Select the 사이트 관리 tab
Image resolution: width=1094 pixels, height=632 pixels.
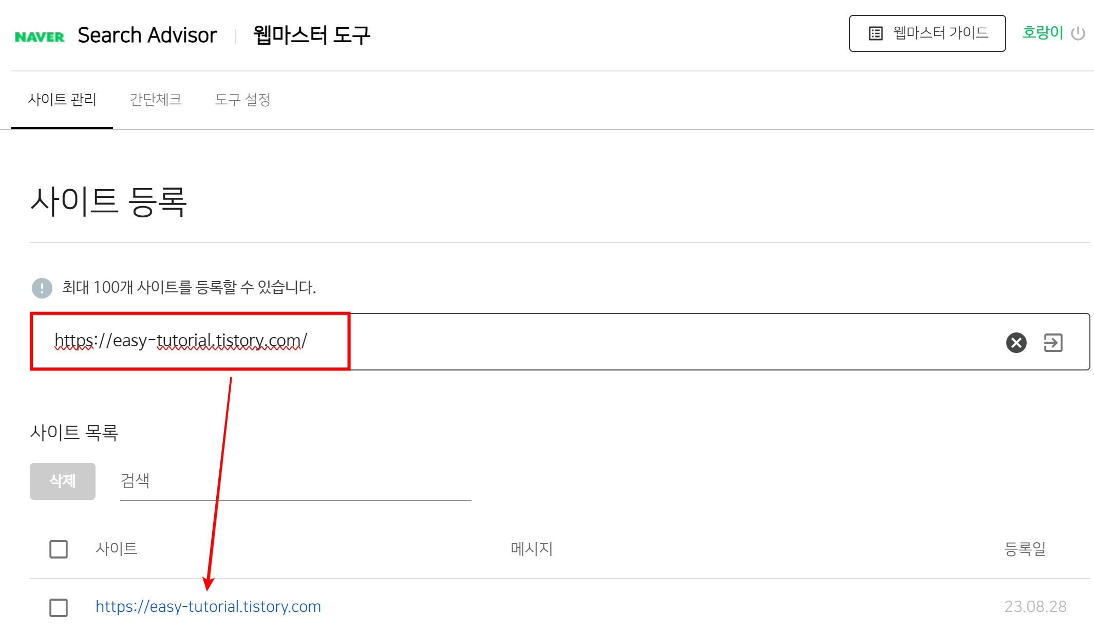[x=62, y=100]
